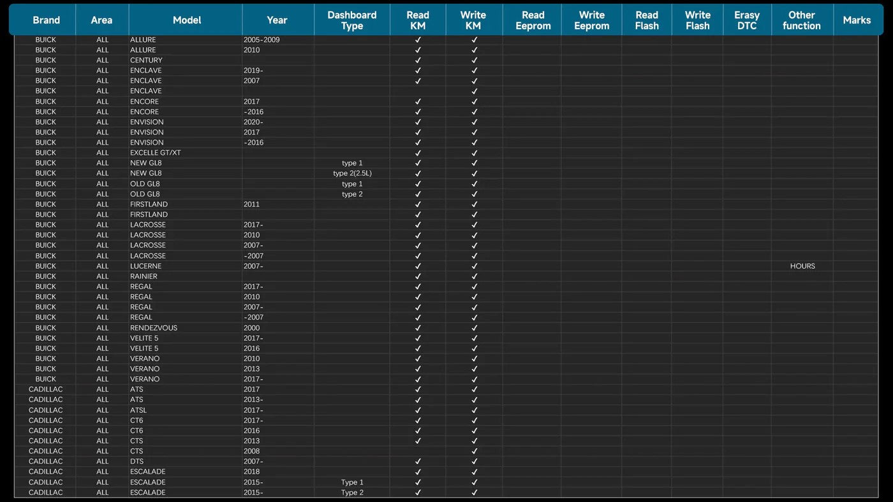Click the Brand column header
The width and height of the screenshot is (893, 502).
(46, 20)
